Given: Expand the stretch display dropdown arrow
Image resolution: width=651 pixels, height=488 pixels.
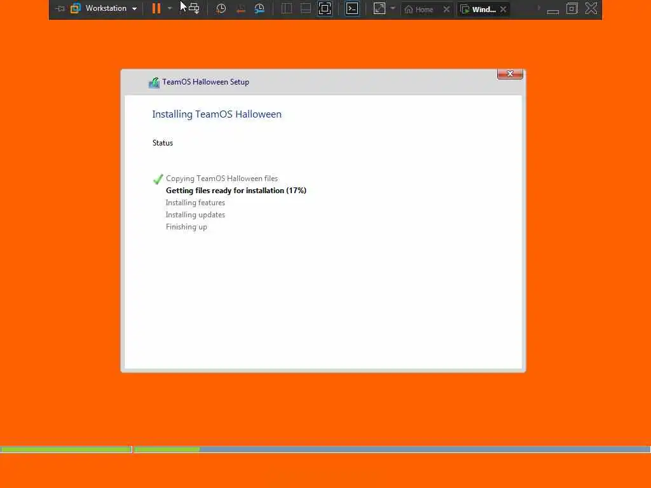Looking at the screenshot, I should click(x=393, y=8).
